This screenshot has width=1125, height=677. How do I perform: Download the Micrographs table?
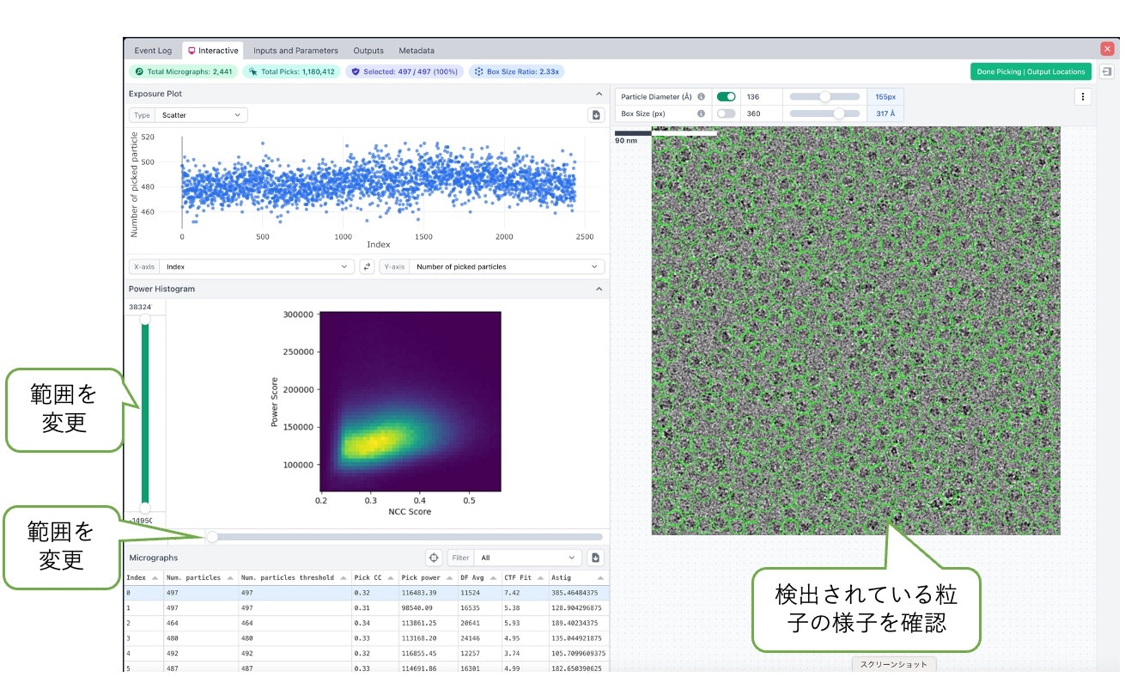[596, 558]
